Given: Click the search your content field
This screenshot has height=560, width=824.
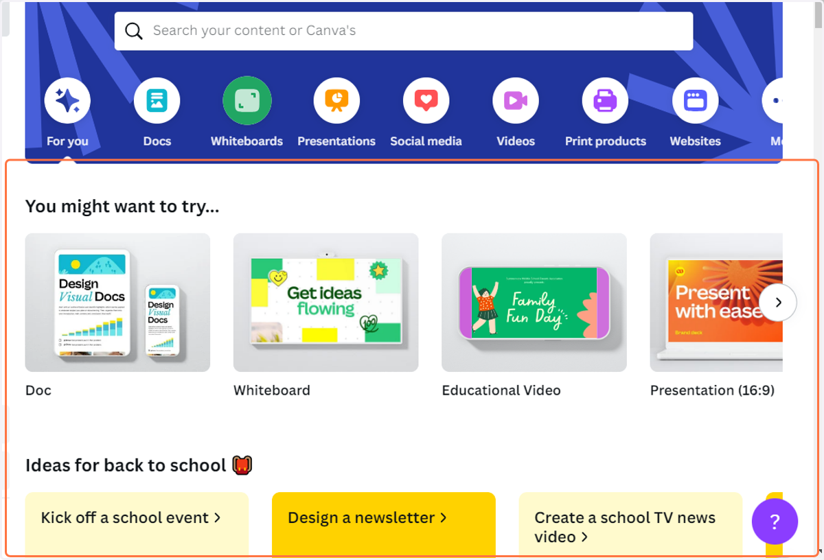Looking at the screenshot, I should 404,31.
